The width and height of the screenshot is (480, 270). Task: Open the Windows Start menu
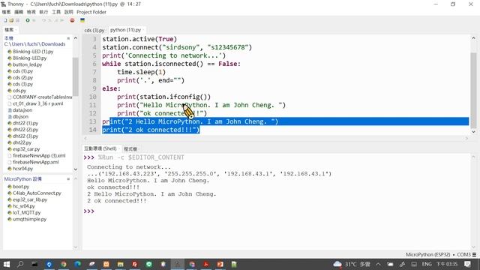point(6,264)
